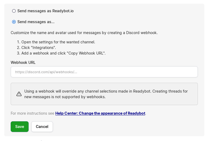The width and height of the screenshot is (208, 141).
Task: Click the "Webhook URL" field label
Action: point(23,63)
